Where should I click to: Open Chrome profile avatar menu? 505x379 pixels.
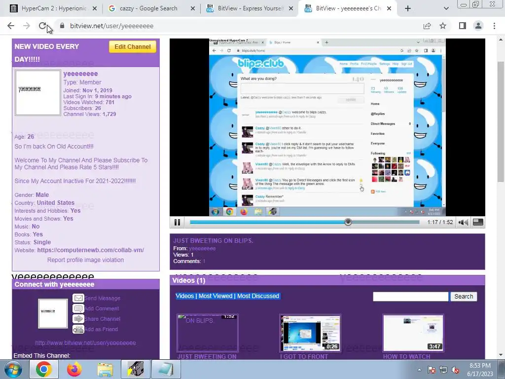tap(478, 26)
